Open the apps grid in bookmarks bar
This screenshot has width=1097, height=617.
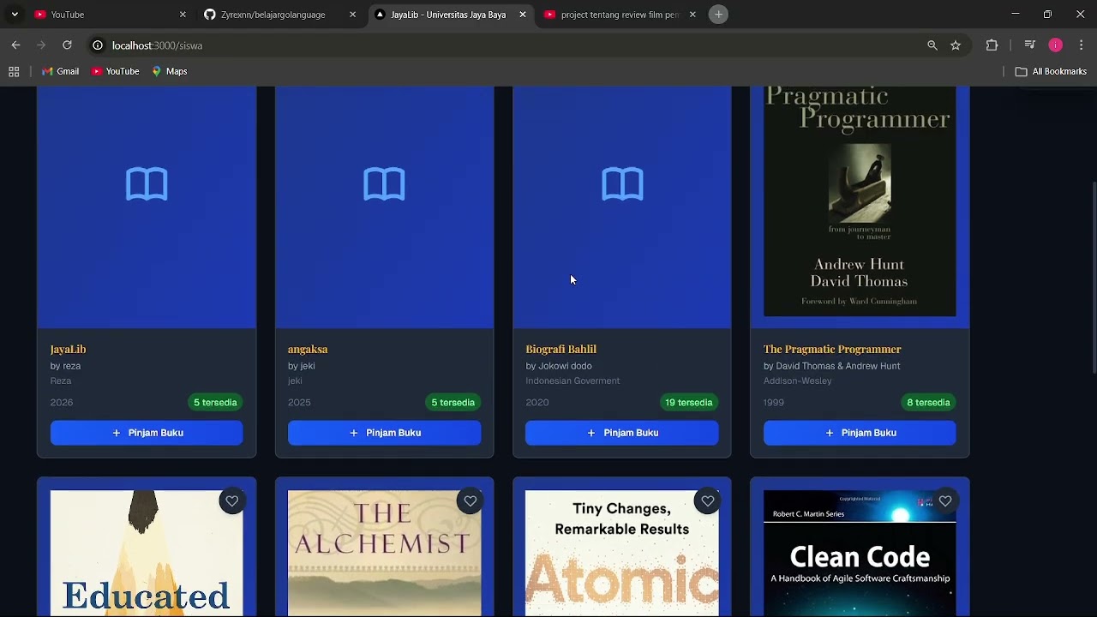(14, 72)
